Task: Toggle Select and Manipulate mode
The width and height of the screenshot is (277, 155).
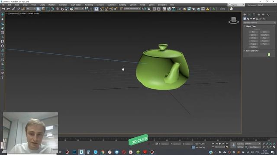Action: point(92,9)
